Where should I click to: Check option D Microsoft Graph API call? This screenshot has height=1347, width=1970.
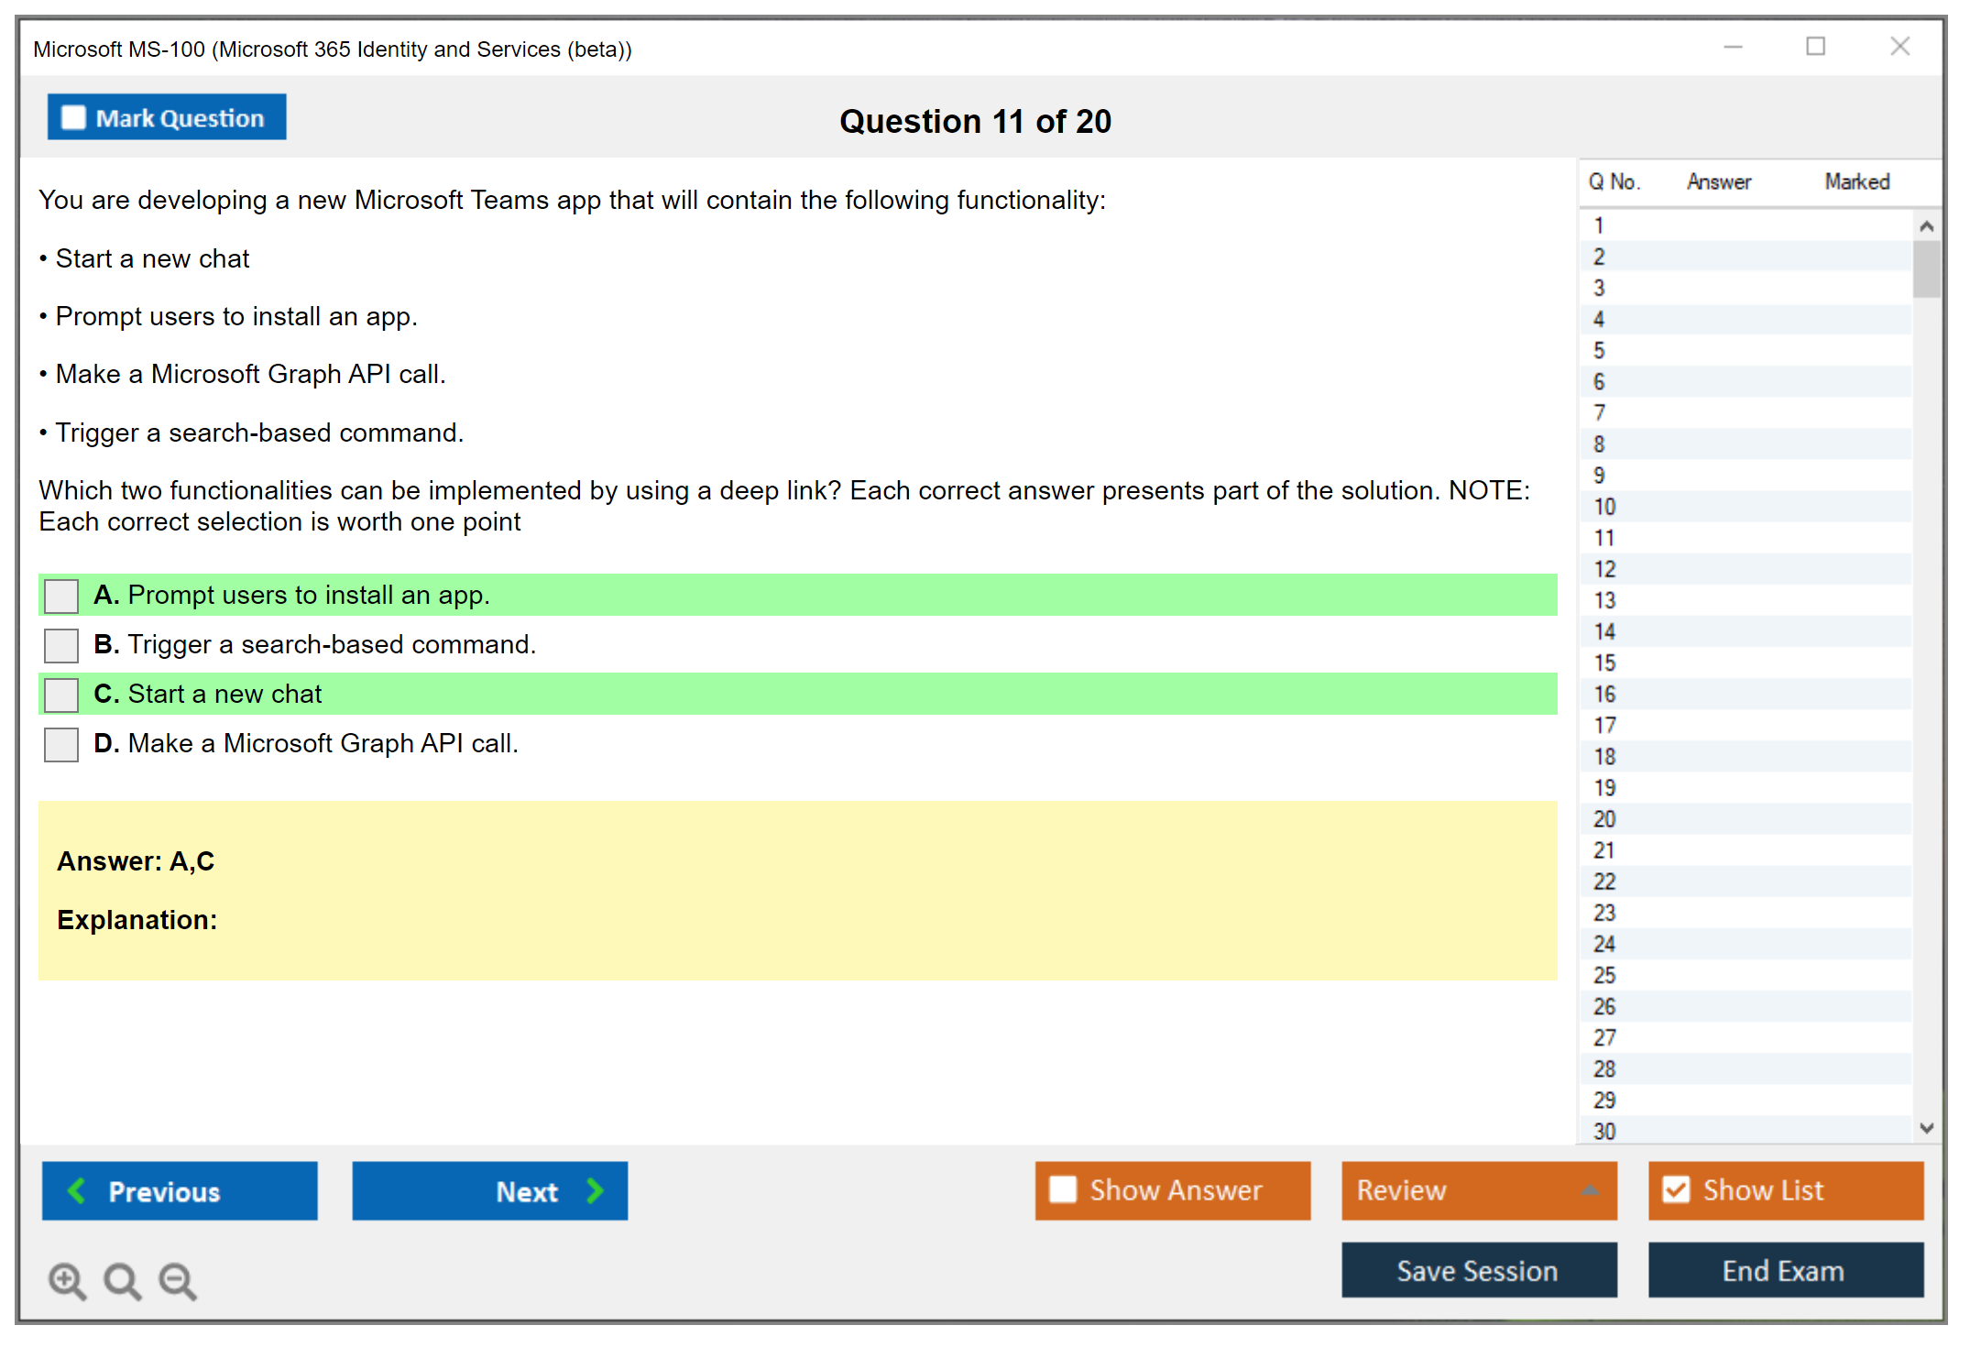61,744
